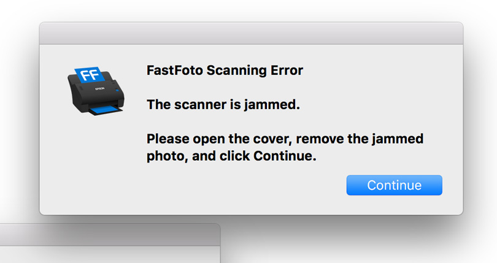Click 'The scanner is jammed.' message
This screenshot has width=497, height=263.
(x=223, y=105)
